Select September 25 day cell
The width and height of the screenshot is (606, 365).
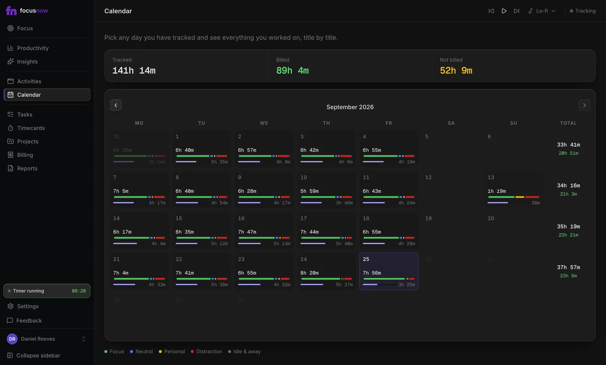tap(389, 271)
